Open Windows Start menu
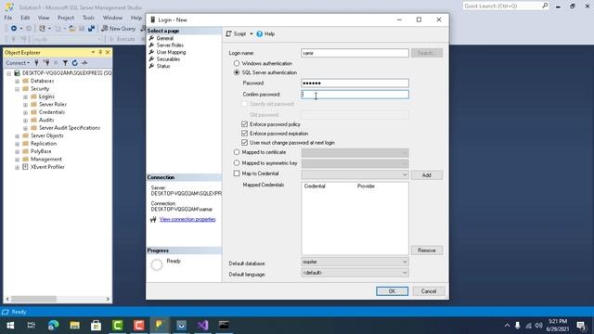Screen dimensions: 594x334 pyautogui.click(x=10, y=326)
